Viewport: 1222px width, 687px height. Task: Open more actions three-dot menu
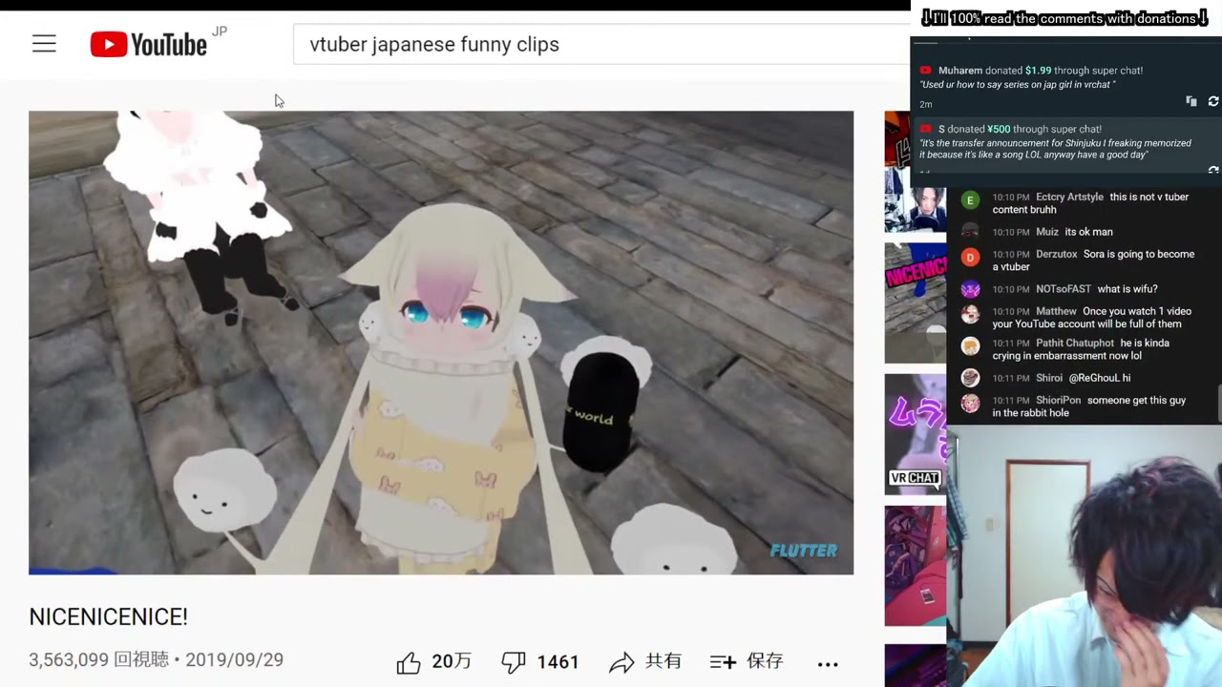tap(828, 663)
